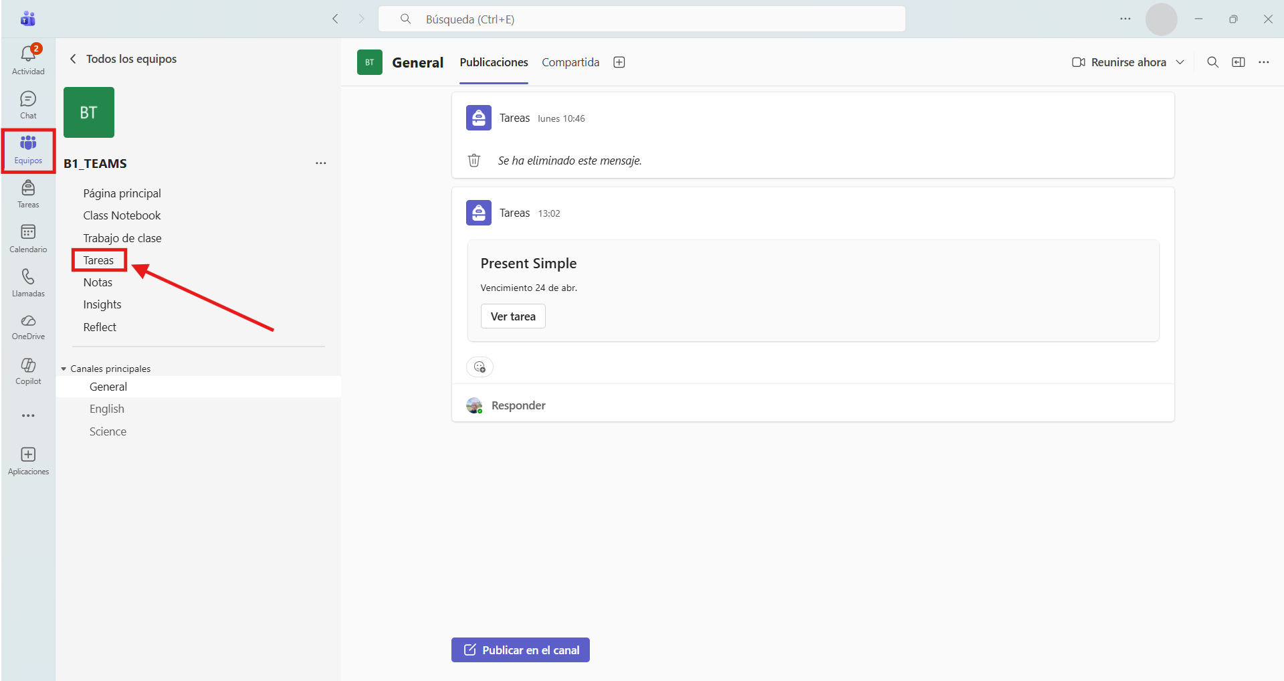Viewport: 1284px width, 681px height.
Task: Click the BT team avatar tile
Action: coord(89,112)
